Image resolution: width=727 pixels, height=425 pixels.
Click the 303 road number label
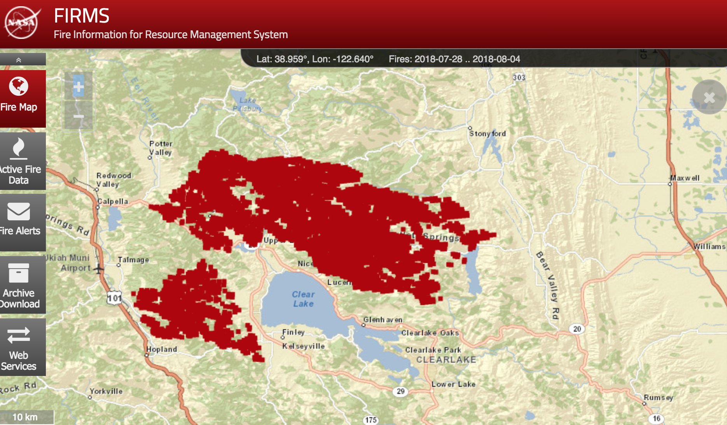(519, 77)
